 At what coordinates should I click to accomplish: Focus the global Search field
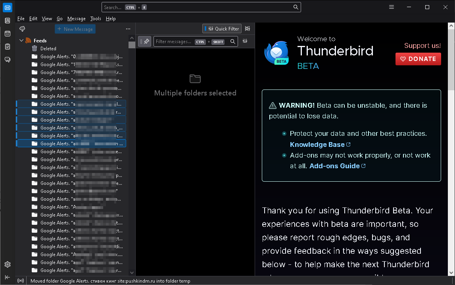pos(201,7)
